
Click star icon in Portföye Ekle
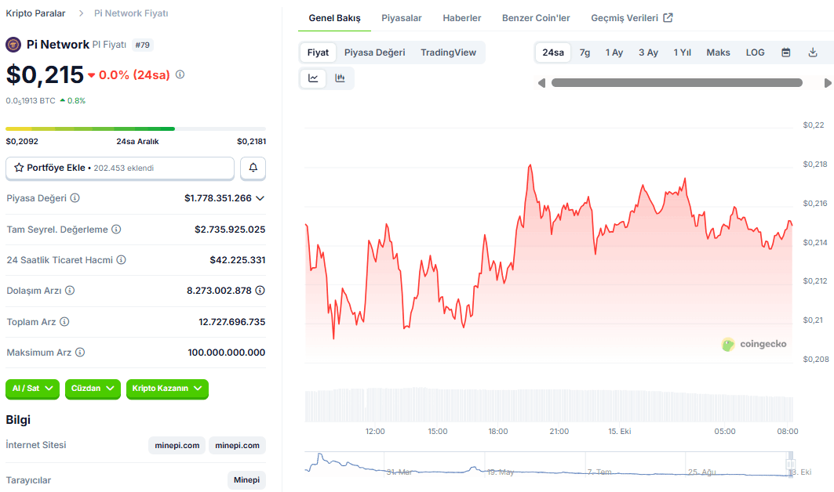coord(19,168)
